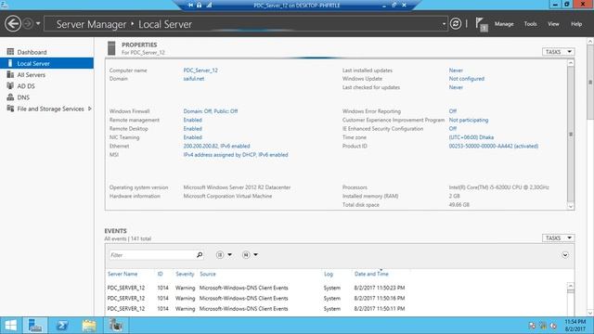Sort events by Source column
This screenshot has height=334, width=594.
[x=208, y=275]
